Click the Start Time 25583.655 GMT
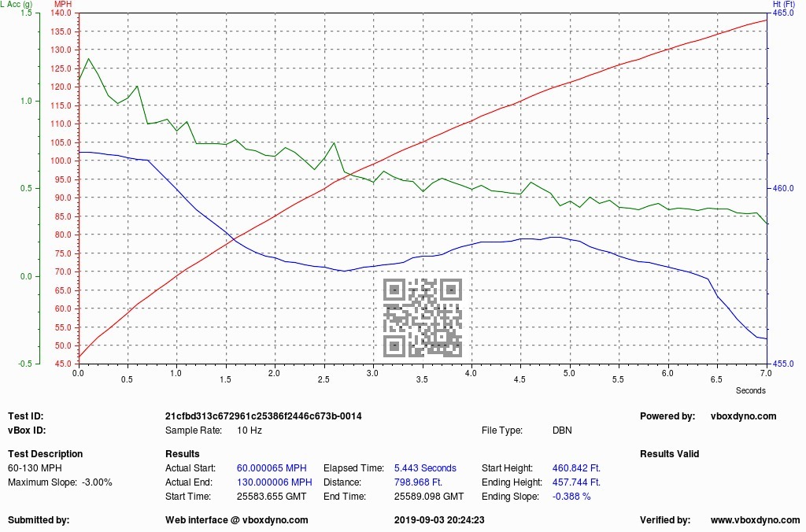806x532 pixels. click(272, 497)
